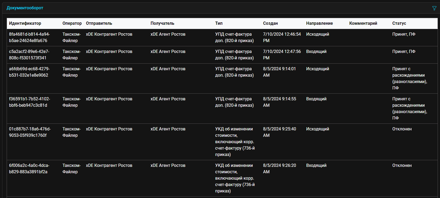Click Принят с расхождениями status in a6fdb69d row
This screenshot has height=198, width=440.
[410, 79]
